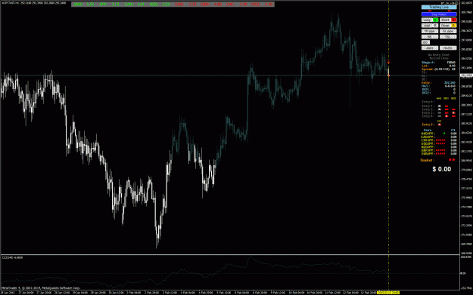This screenshot has height=295, width=473.
Task: Click the $ 0.00 profit total
Action: tap(442, 169)
